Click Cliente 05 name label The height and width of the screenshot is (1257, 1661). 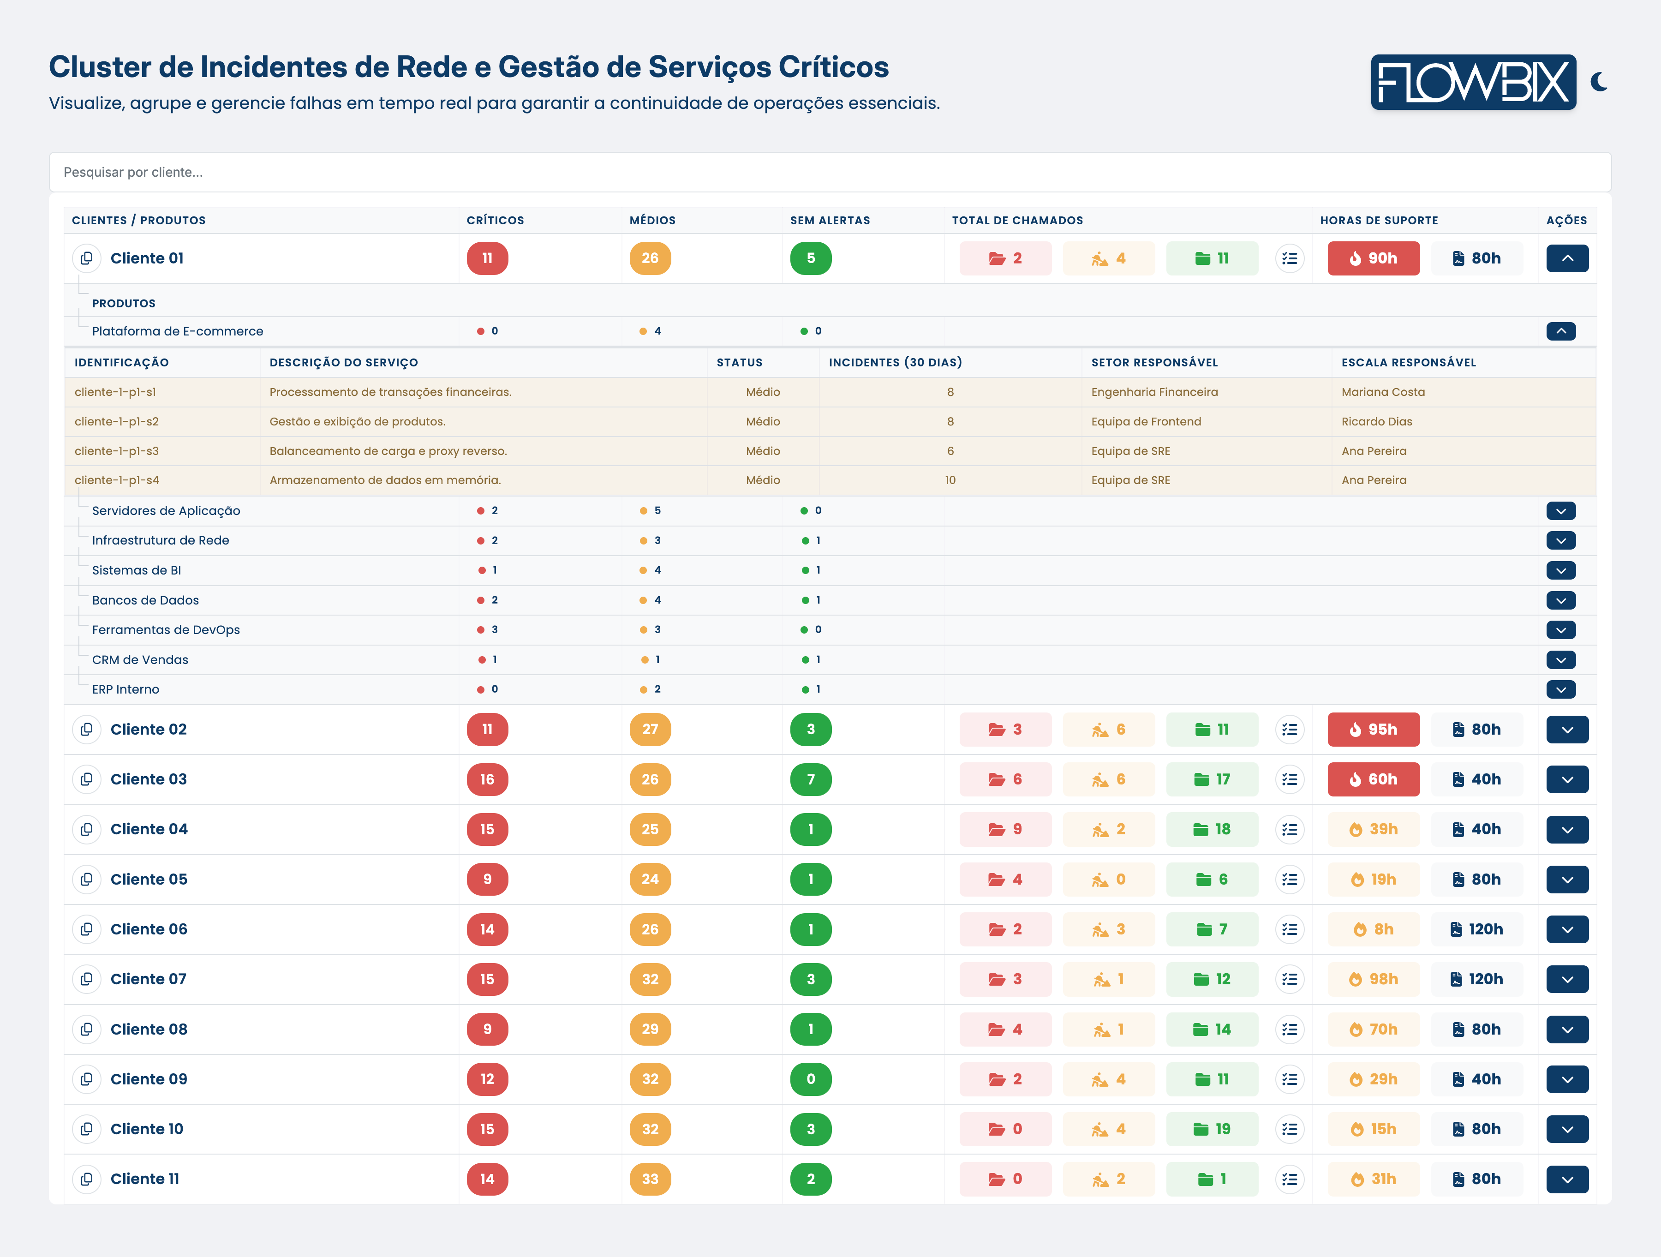(x=149, y=879)
